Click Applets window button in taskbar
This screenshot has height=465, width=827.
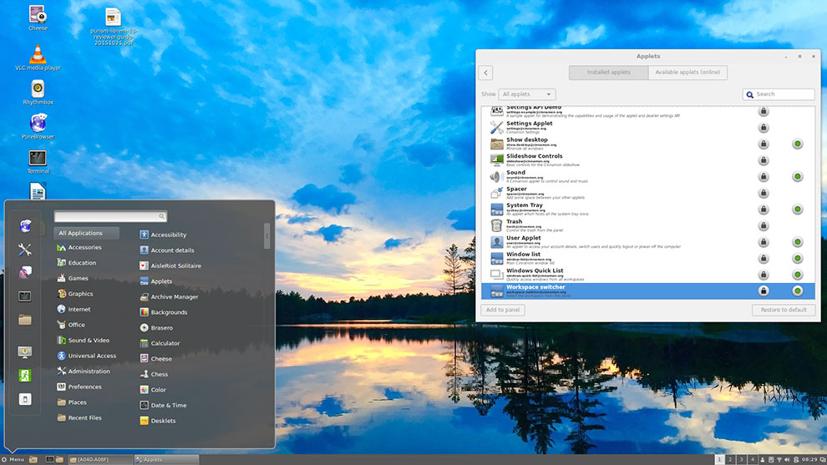coord(166,460)
